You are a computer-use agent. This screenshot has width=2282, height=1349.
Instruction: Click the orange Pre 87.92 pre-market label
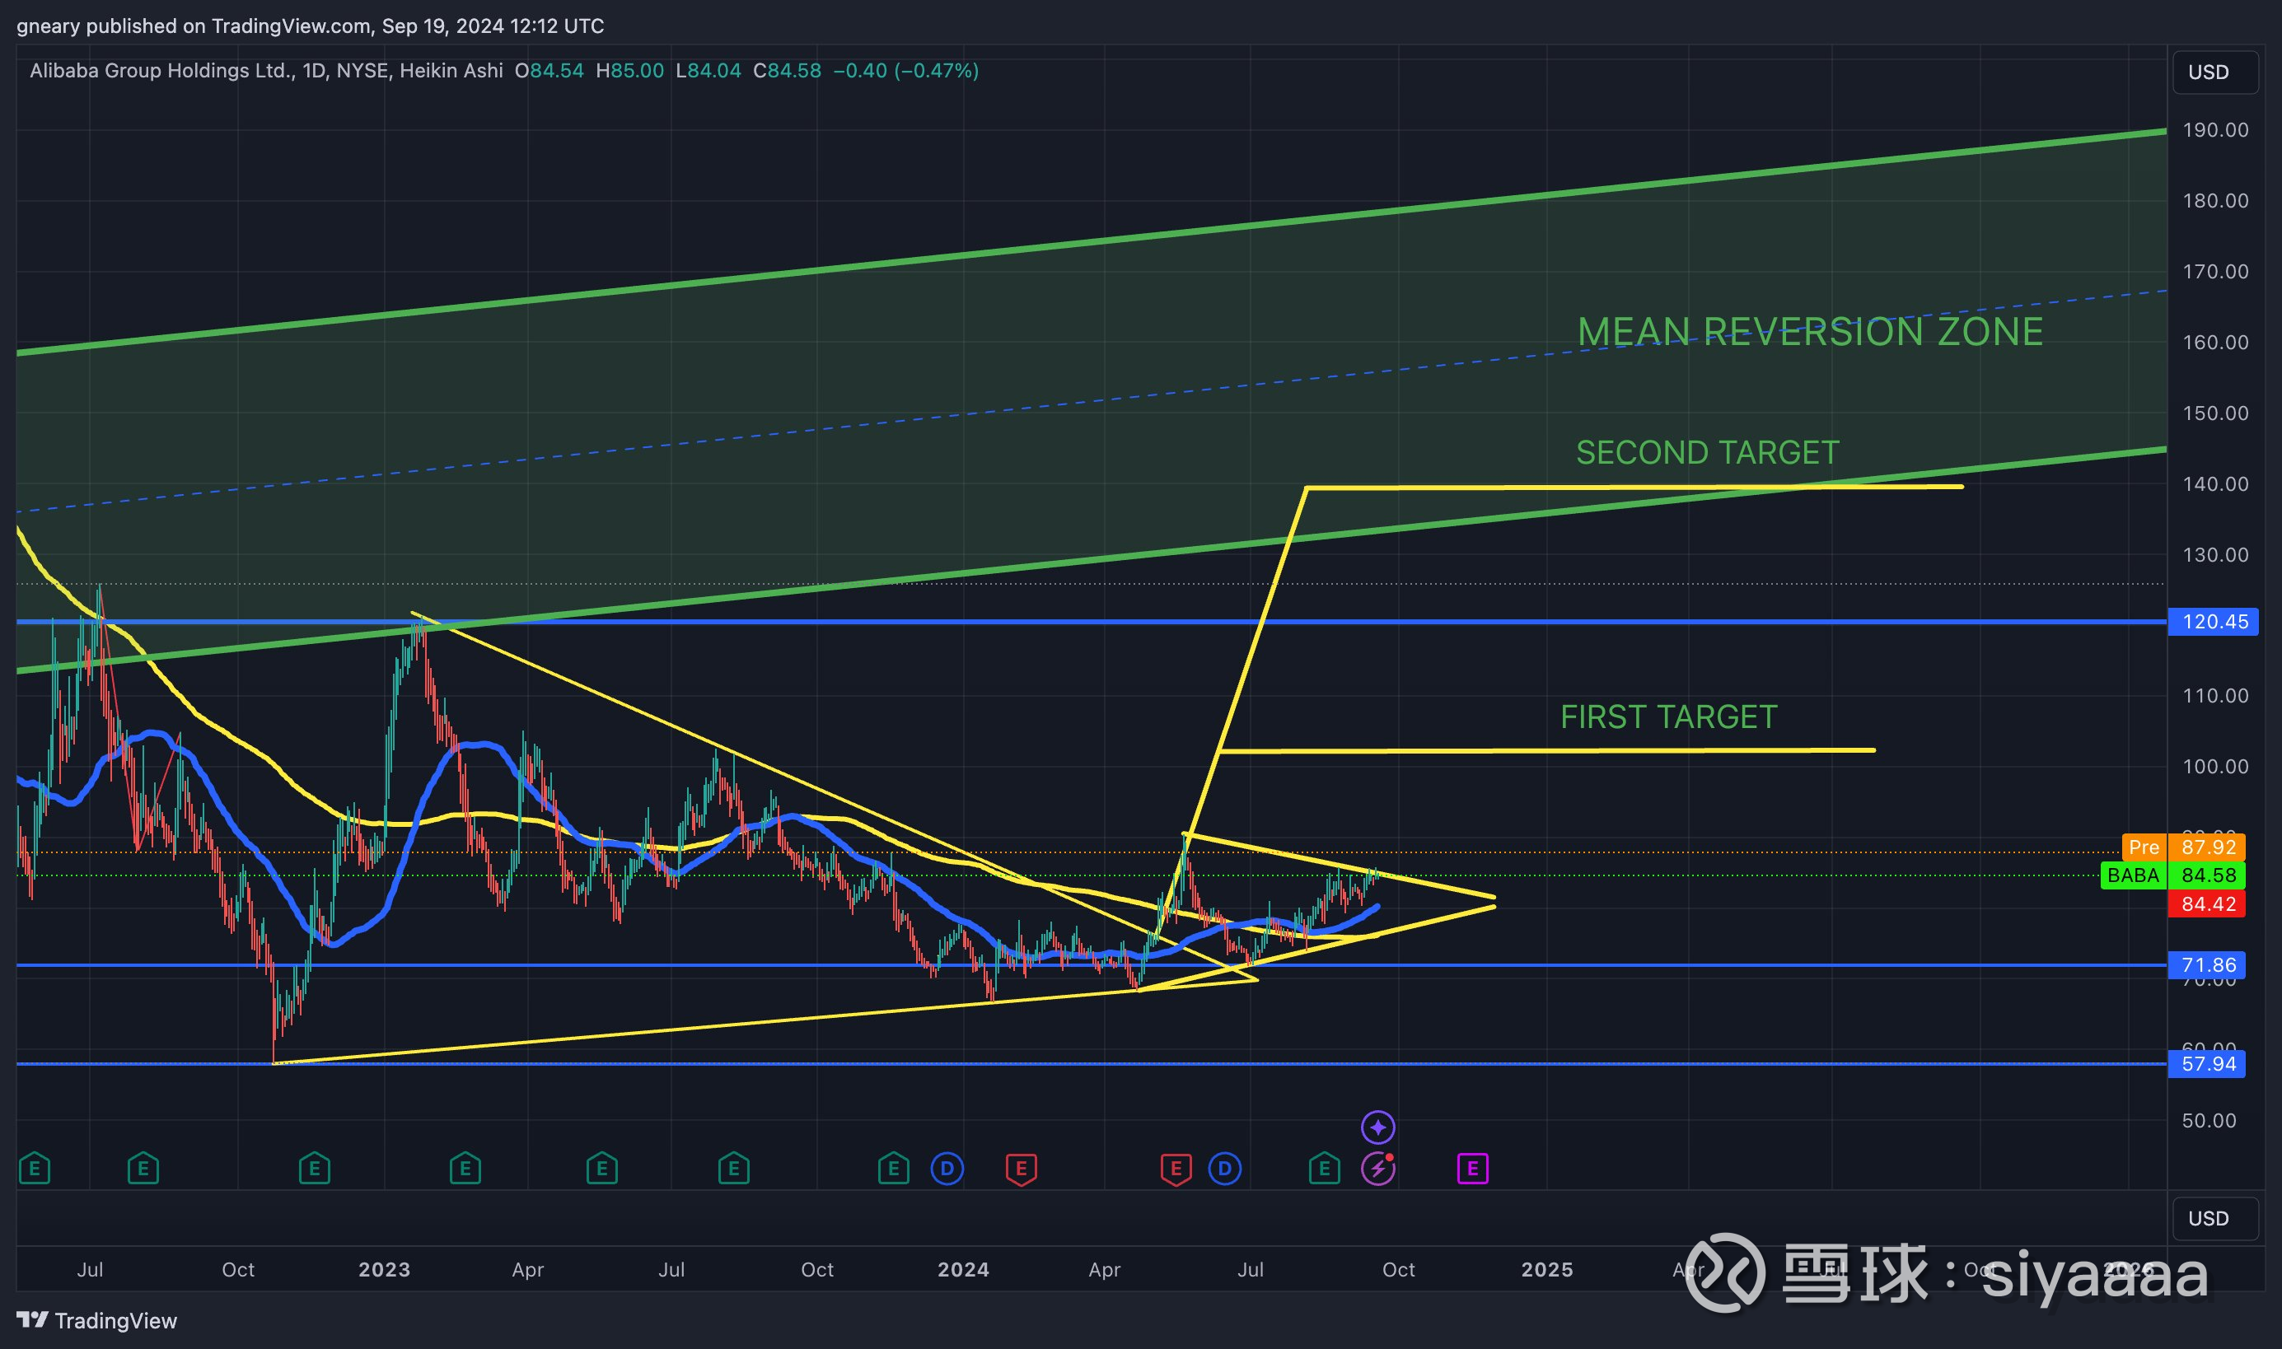[2184, 847]
